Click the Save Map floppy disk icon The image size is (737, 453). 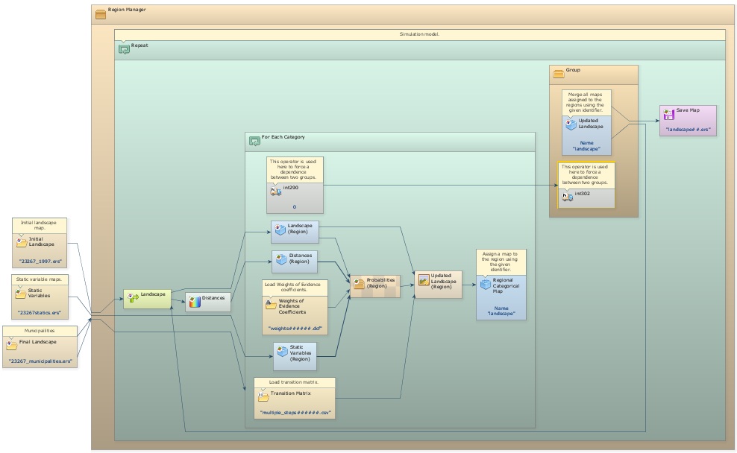(x=669, y=113)
